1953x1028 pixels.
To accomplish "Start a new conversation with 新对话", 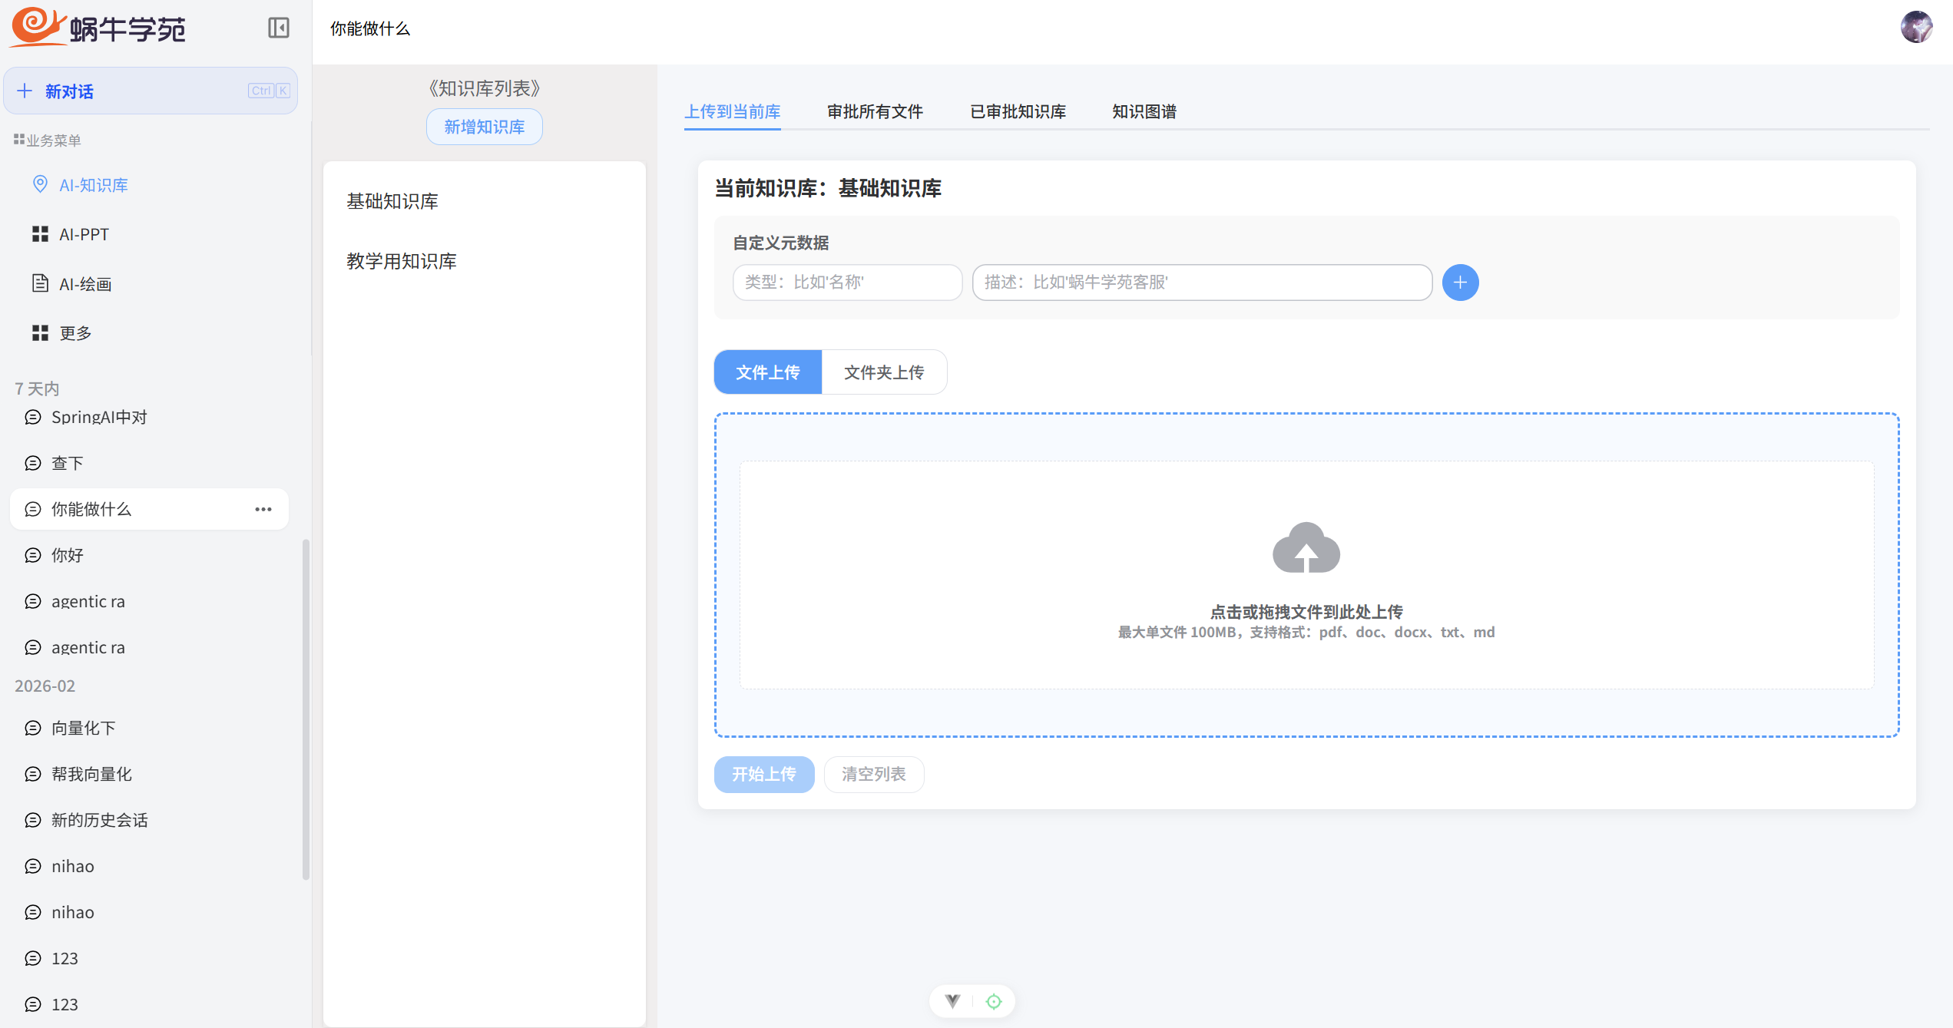I will click(x=151, y=91).
